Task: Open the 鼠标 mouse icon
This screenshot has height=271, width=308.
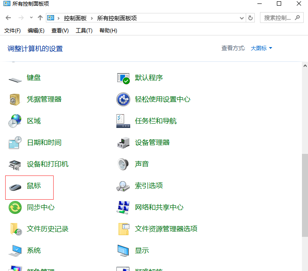Action: tap(15, 187)
